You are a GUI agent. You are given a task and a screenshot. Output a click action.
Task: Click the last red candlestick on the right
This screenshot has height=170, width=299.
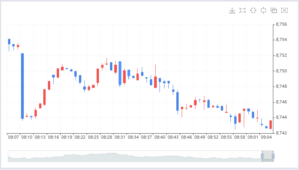271,125
